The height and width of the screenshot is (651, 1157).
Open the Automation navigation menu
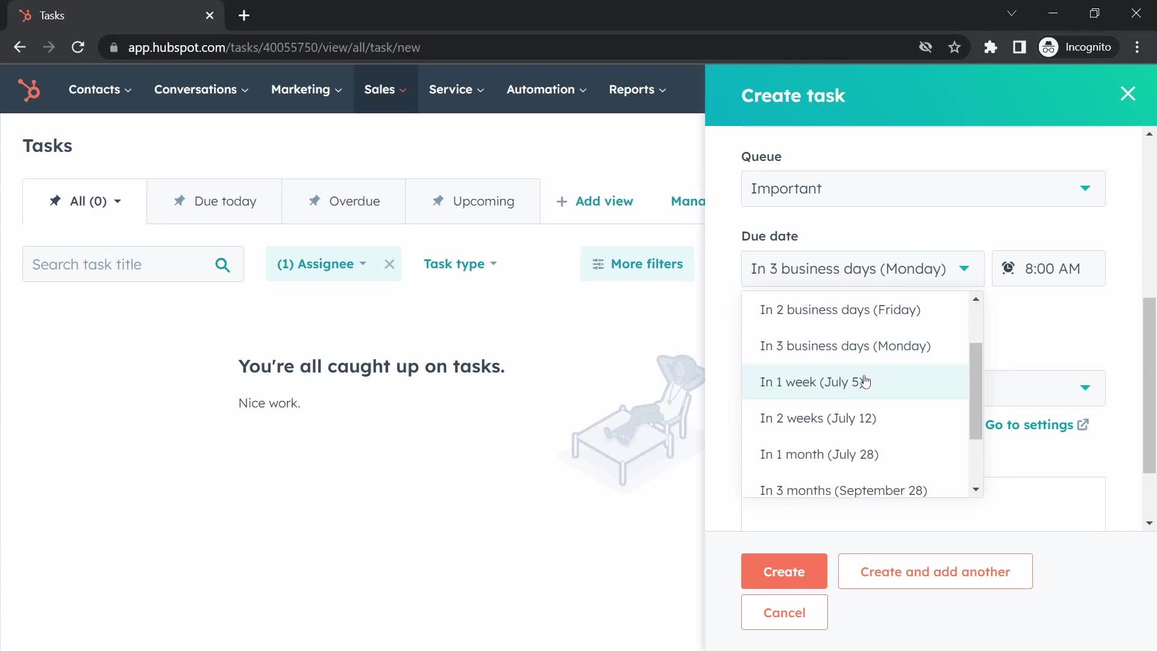coord(547,89)
